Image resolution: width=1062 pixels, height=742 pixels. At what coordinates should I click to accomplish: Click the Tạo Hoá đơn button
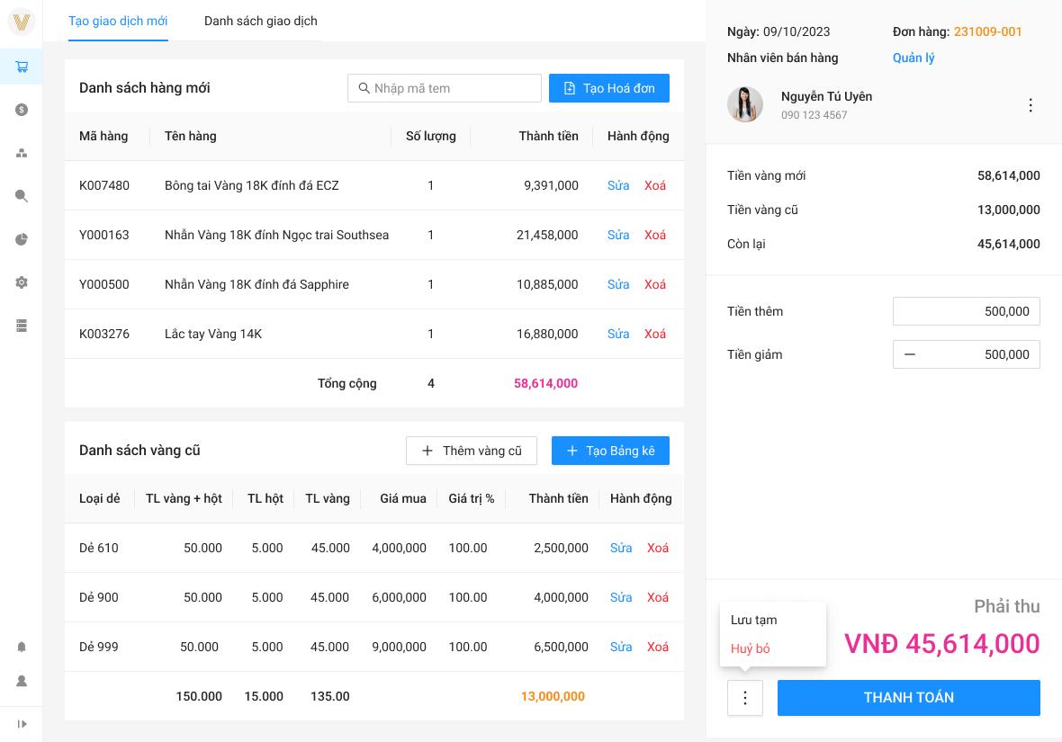pyautogui.click(x=609, y=88)
